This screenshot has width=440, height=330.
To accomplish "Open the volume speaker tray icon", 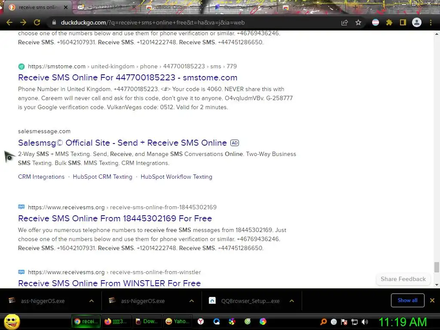I will (x=365, y=322).
